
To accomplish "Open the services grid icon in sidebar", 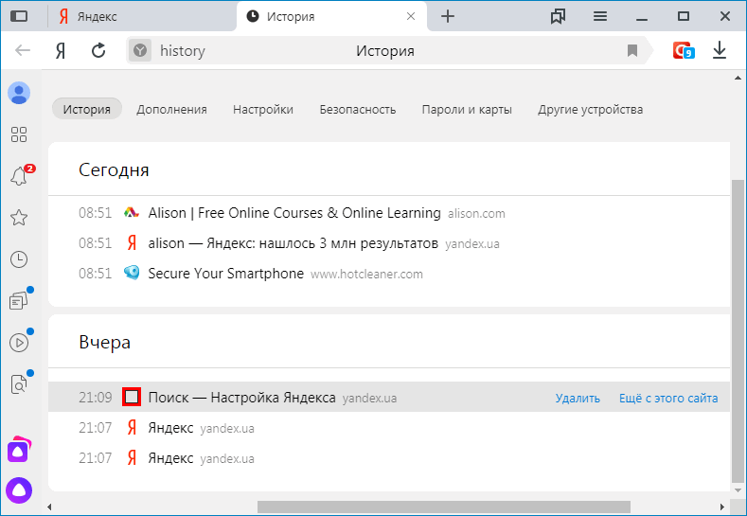I will click(x=19, y=134).
